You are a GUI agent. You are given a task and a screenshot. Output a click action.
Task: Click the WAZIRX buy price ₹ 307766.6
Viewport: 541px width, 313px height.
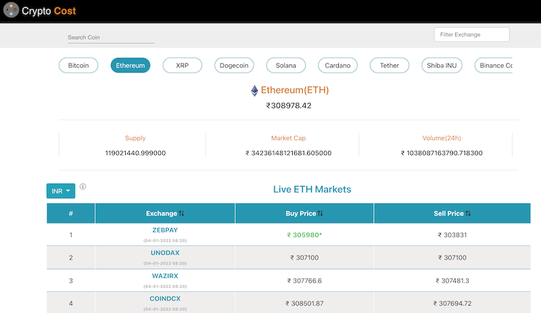pyautogui.click(x=304, y=281)
